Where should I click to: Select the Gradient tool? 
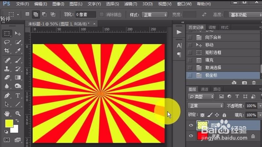(18, 77)
